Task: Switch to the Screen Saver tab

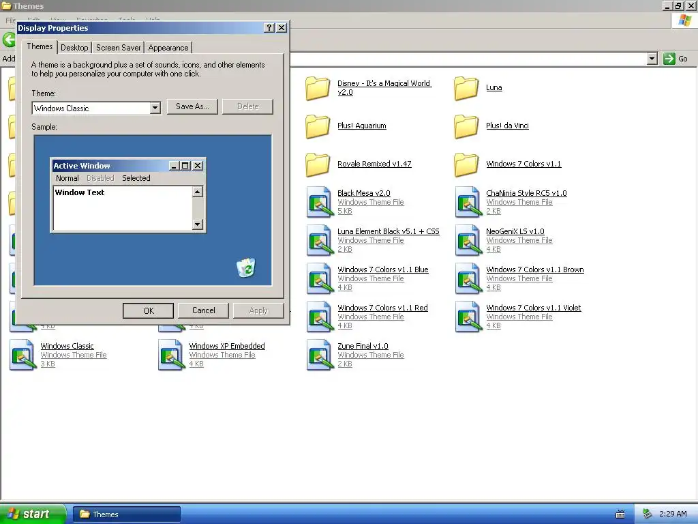Action: (x=119, y=48)
